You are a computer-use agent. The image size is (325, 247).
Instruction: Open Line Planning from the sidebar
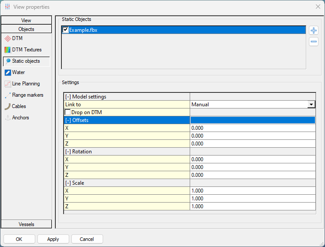[x=7, y=84]
